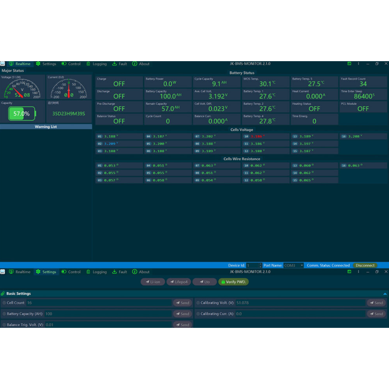The image size is (389, 389).
Task: Click the 57.0% battery capacity indicator
Action: click(x=22, y=114)
